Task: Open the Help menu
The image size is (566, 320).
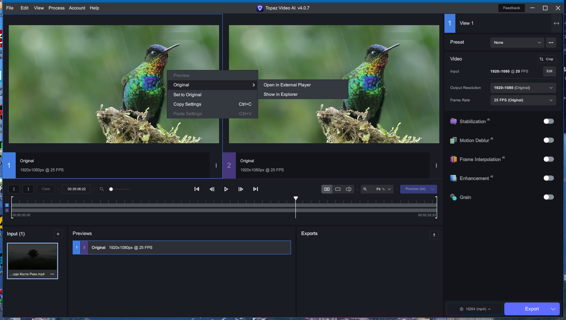Action: 95,8
